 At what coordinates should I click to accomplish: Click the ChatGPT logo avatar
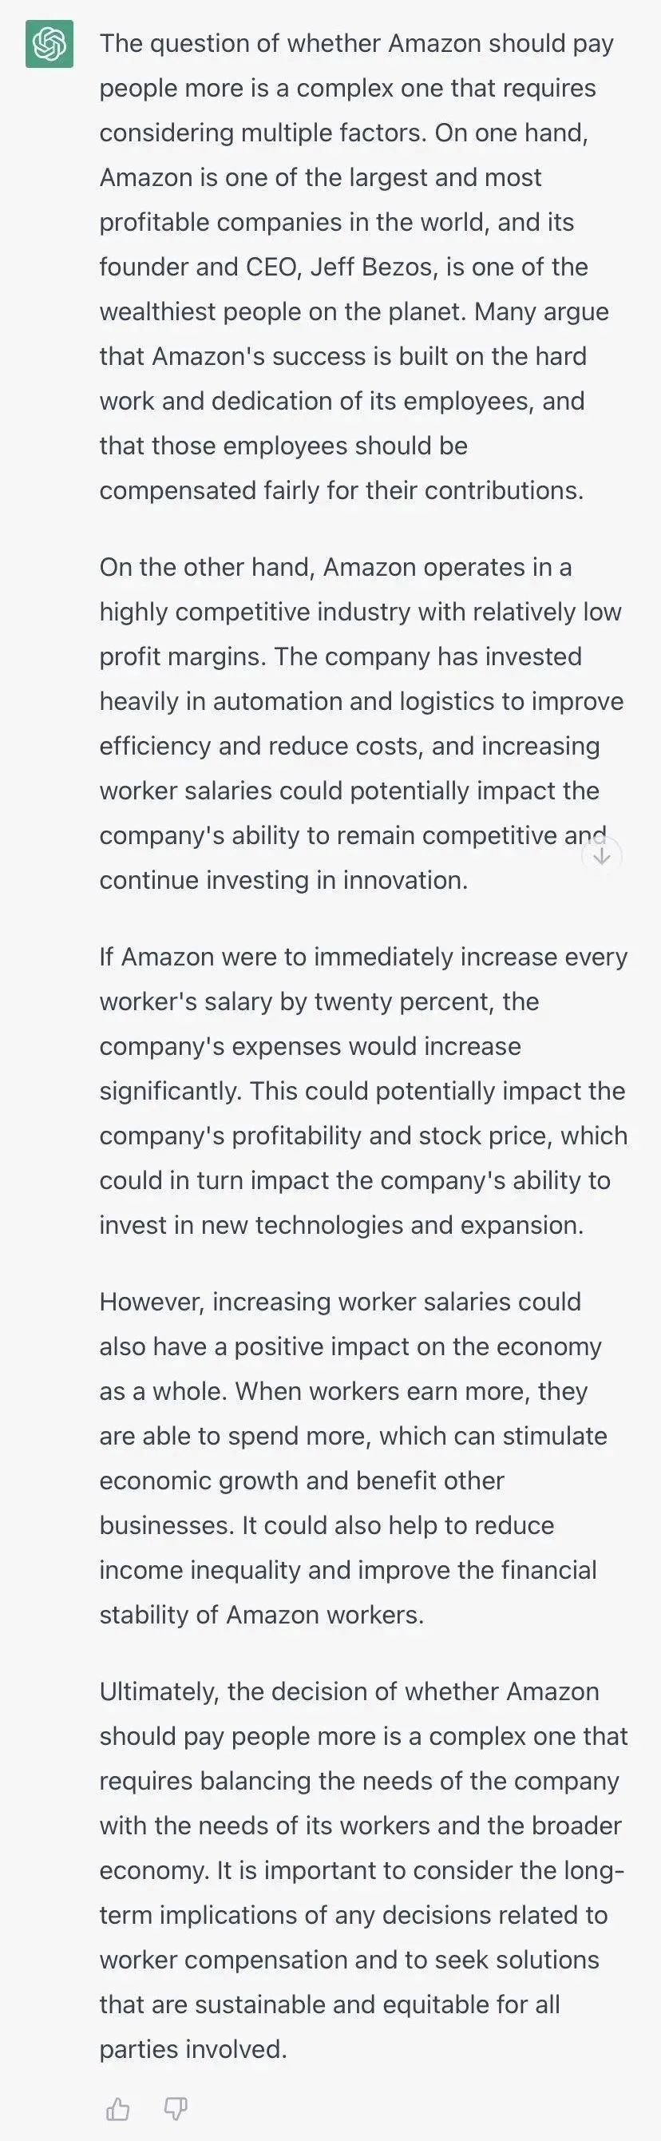(x=49, y=43)
